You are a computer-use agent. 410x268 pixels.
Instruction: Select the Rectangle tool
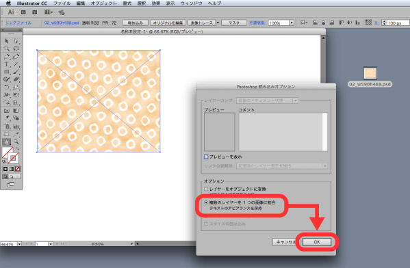(x=7, y=72)
